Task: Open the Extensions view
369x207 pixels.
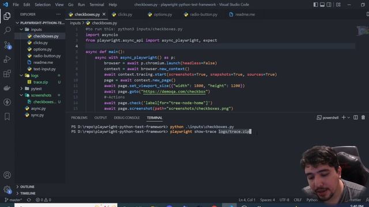Action: pos(7,74)
